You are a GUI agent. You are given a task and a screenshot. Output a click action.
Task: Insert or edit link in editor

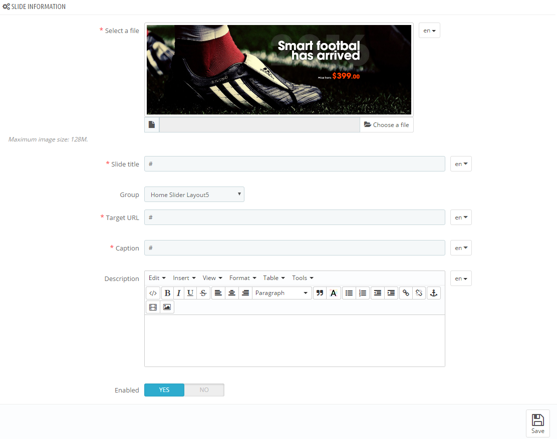click(406, 293)
